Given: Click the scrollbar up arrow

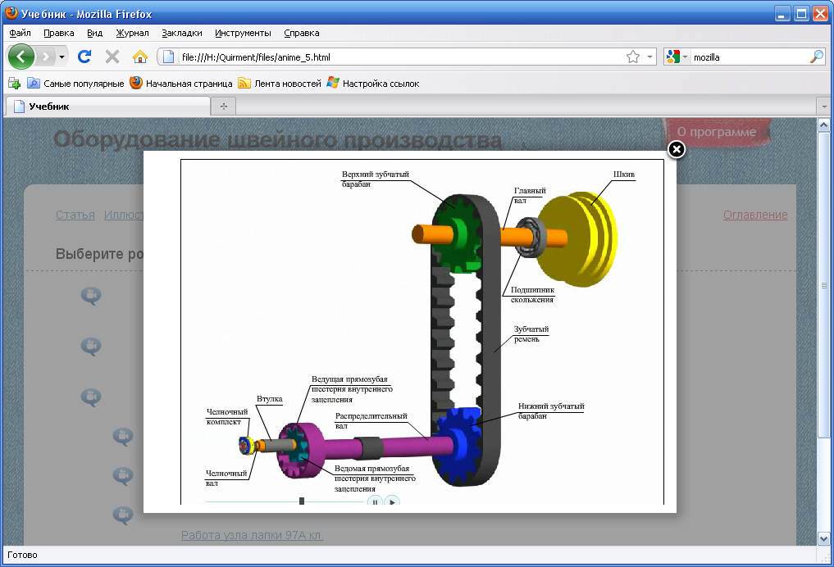Looking at the screenshot, I should pyautogui.click(x=823, y=125).
